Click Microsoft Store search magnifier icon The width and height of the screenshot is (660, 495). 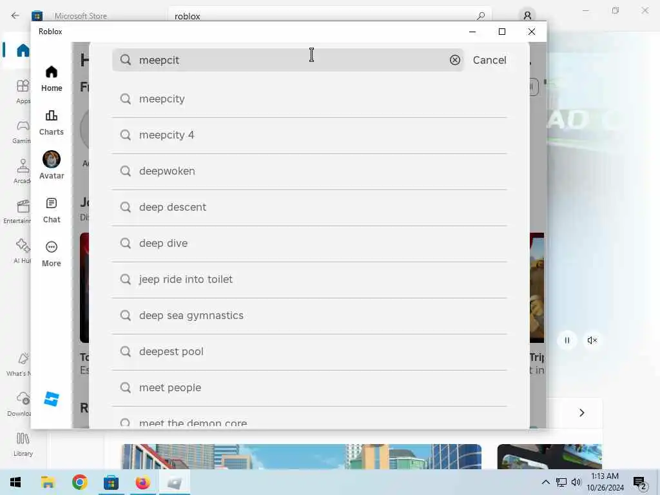481,16
